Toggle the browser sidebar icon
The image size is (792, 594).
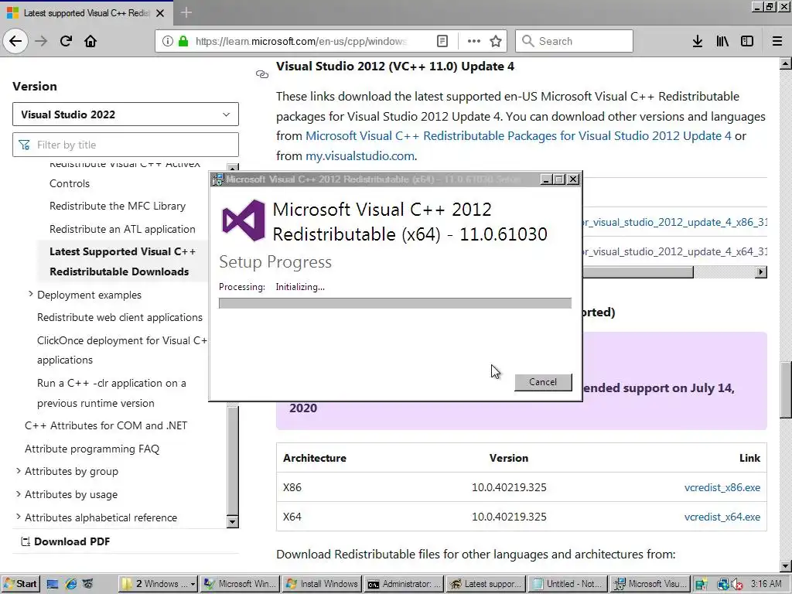747,41
